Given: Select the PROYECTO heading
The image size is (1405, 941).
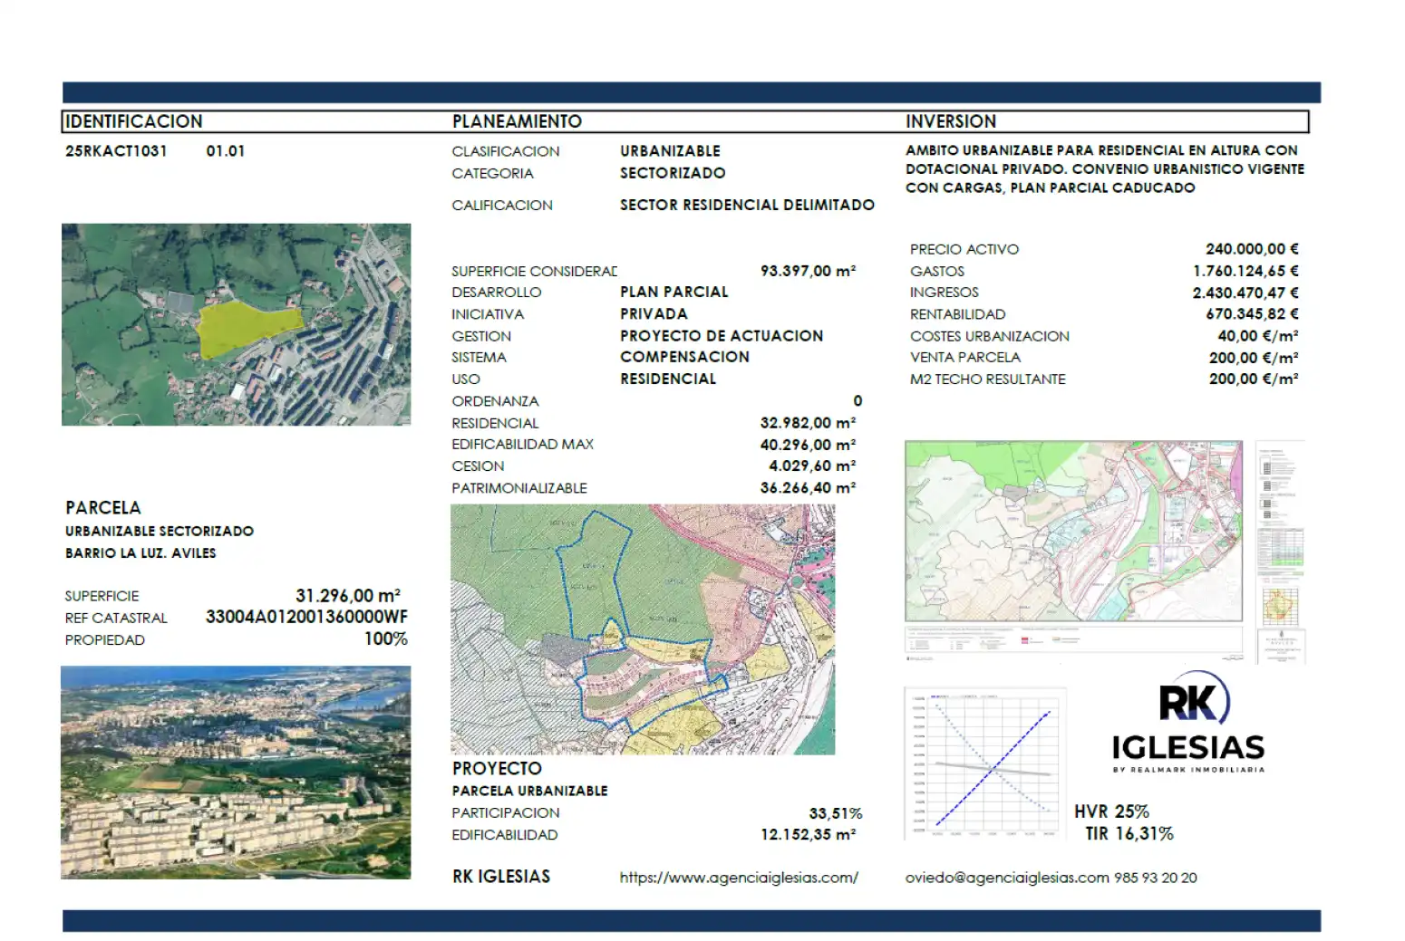Looking at the screenshot, I should 497,769.
